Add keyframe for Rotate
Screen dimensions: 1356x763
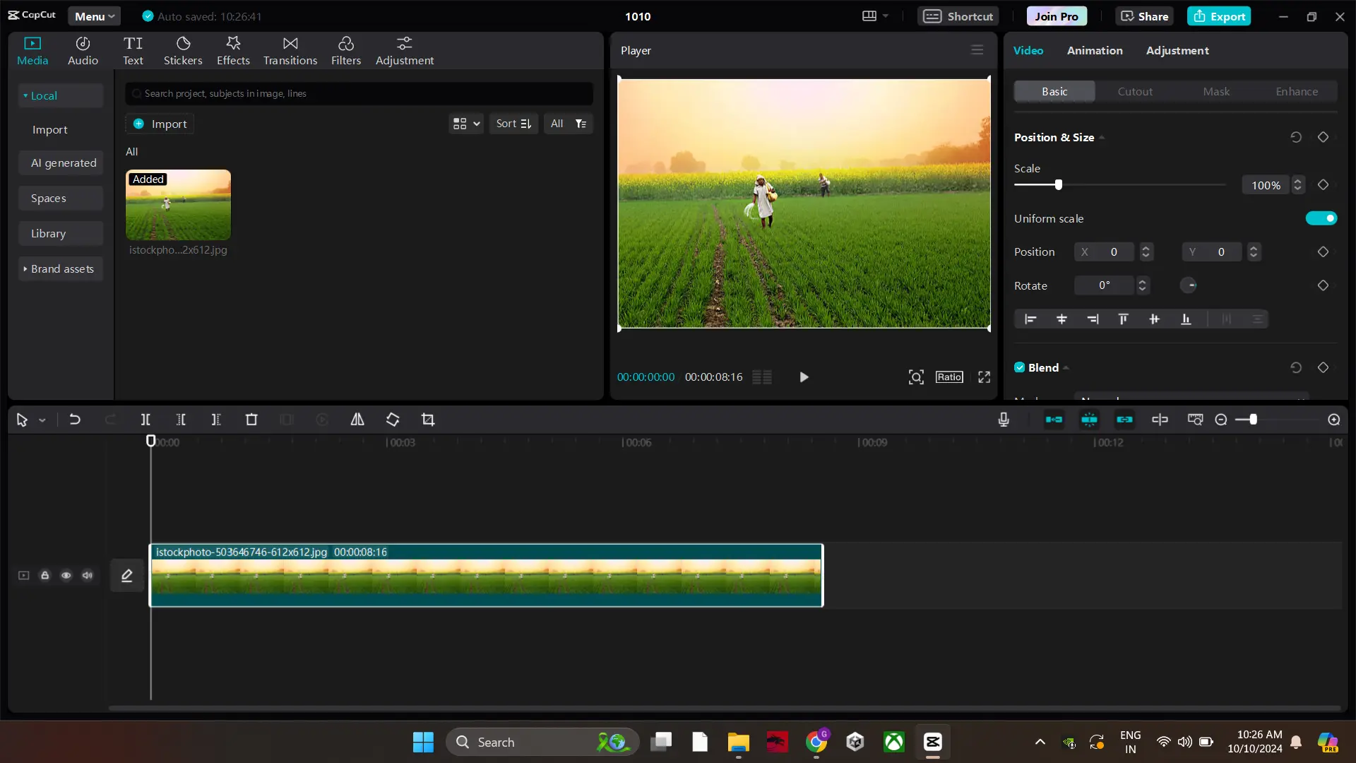pos(1324,285)
